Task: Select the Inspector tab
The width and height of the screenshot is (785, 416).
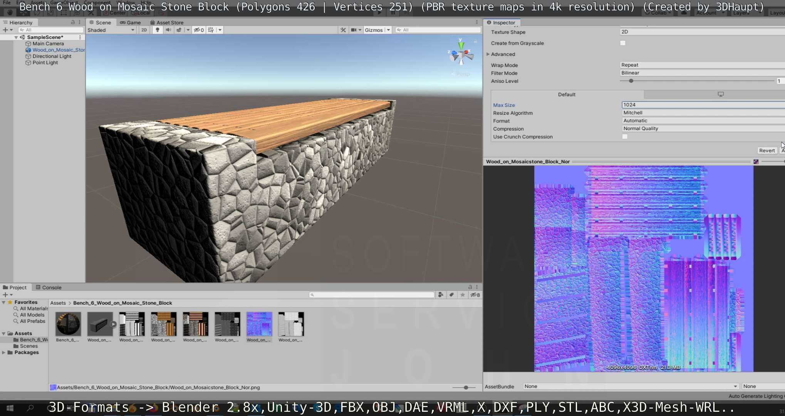Action: click(501, 22)
